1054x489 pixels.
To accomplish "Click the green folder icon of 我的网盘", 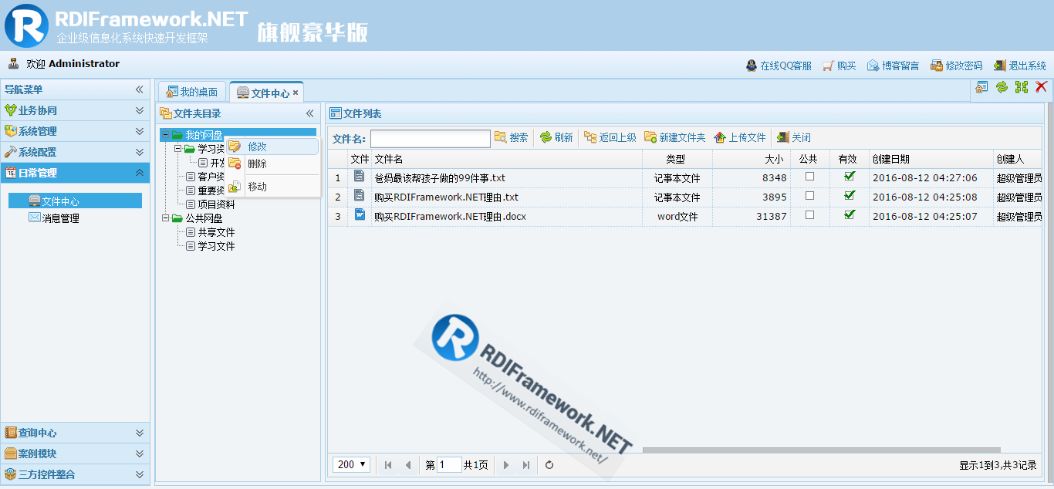I will pyautogui.click(x=177, y=135).
